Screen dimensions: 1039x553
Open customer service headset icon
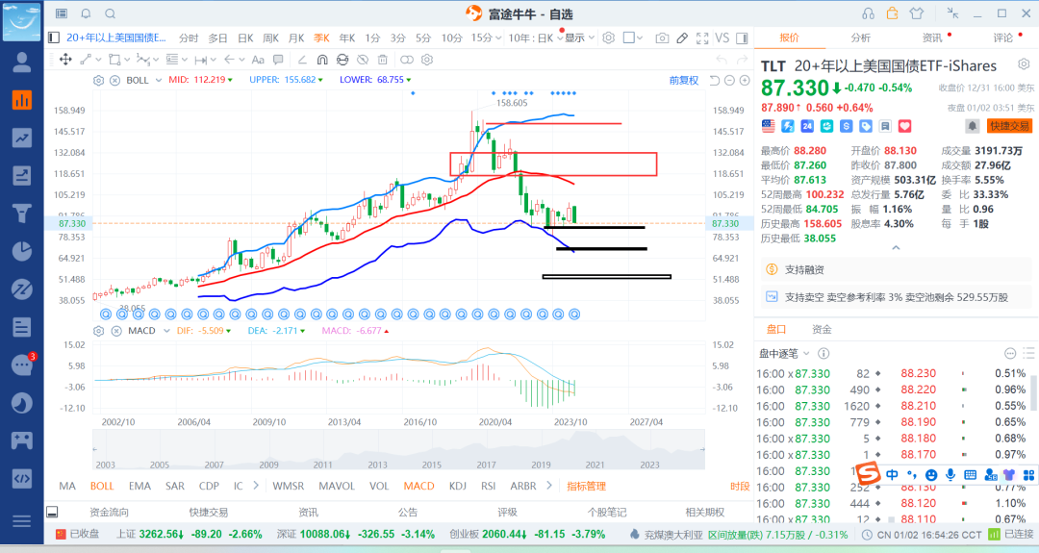pyautogui.click(x=868, y=13)
